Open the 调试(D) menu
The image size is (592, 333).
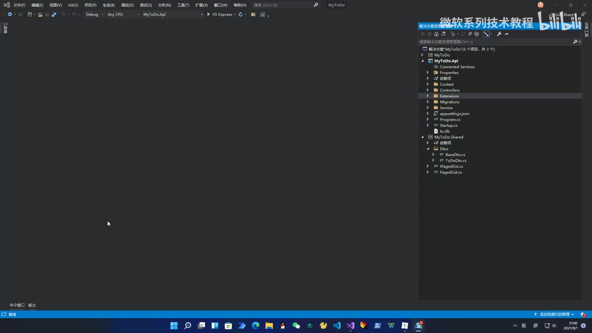(x=127, y=5)
